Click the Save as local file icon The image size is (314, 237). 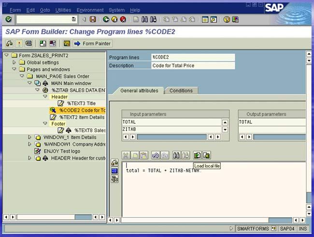206,155
